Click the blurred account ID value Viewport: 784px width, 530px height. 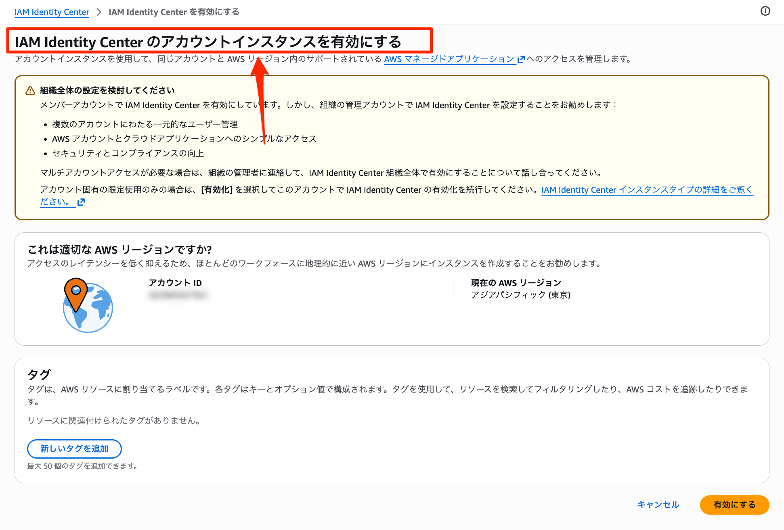tap(177, 295)
